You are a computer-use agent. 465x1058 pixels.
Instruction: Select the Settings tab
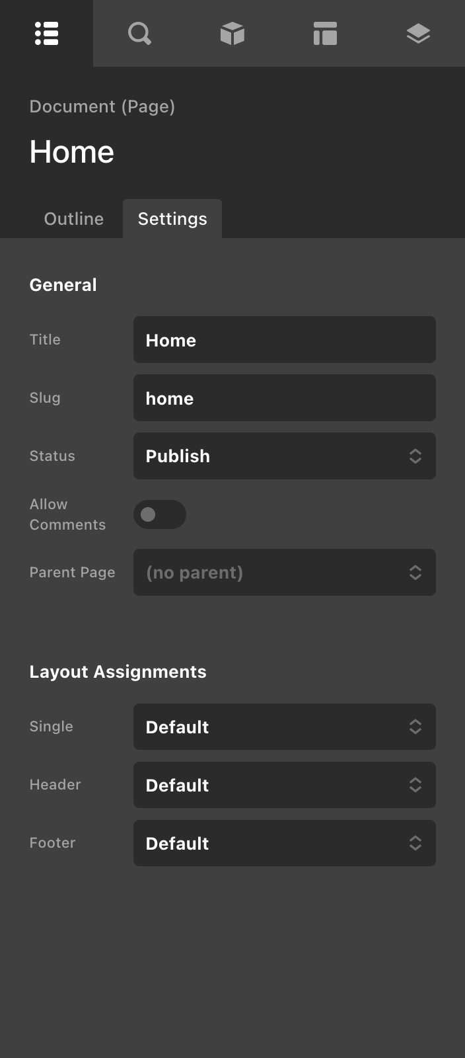172,218
